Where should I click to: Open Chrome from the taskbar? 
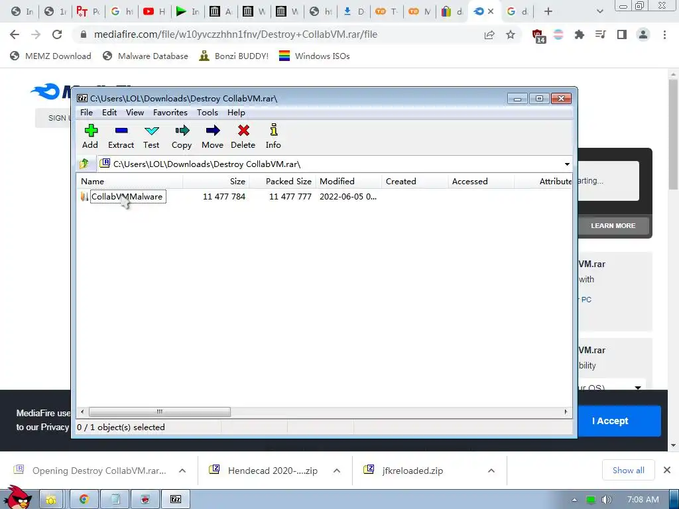click(84, 500)
